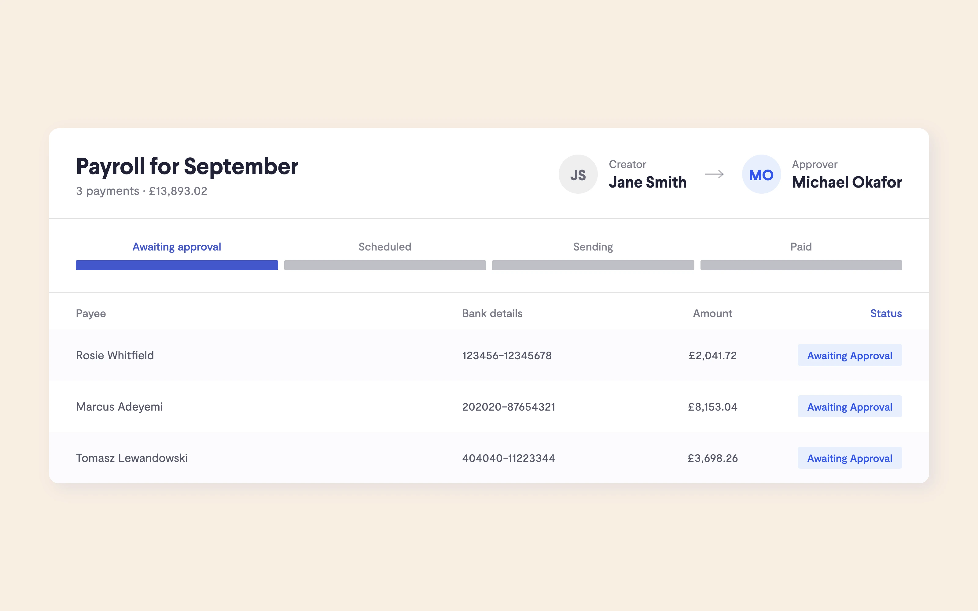The image size is (978, 611).
Task: Click the amount £2,041.72
Action: pos(712,356)
